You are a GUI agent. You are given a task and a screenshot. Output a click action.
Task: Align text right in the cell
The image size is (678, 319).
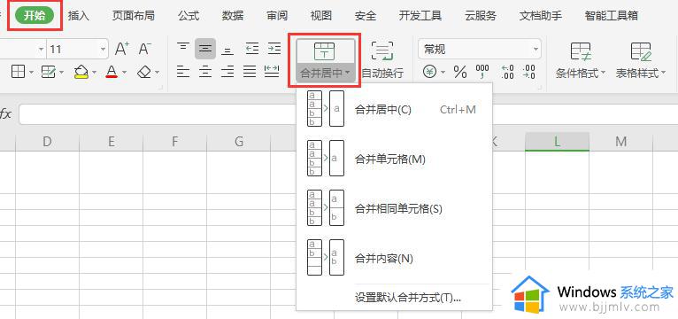pyautogui.click(x=227, y=72)
